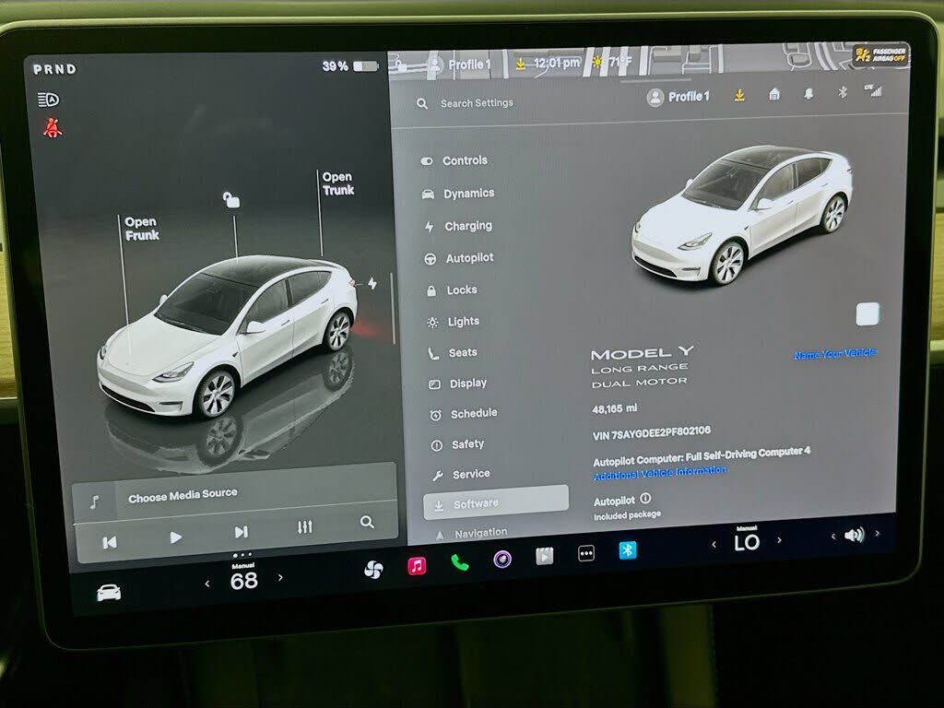Open the Bluetooth icon in the bottom dock
The width and height of the screenshot is (944, 708).
628,550
